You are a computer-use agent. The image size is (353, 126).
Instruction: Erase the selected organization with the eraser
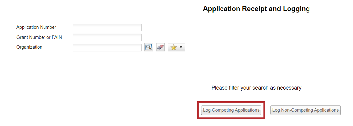160,47
